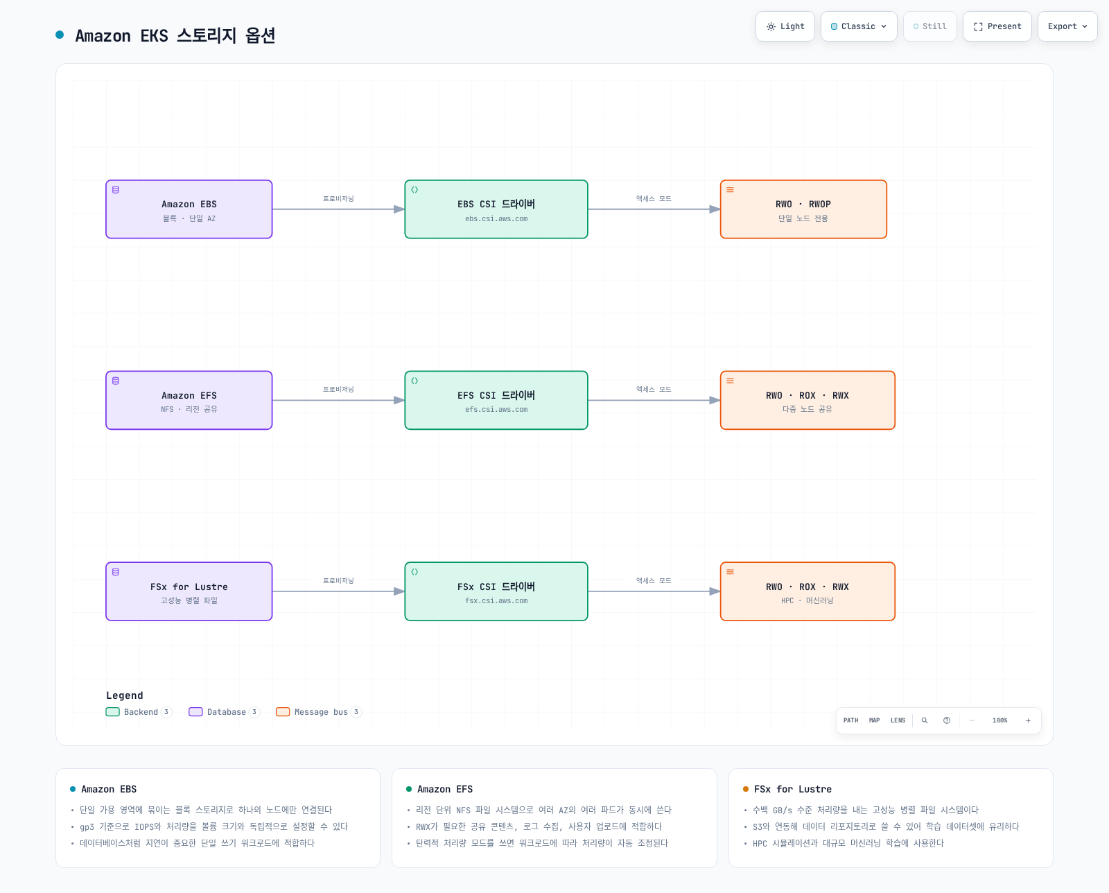The image size is (1109, 893).
Task: Click the code icon on EBS CSI driver node
Action: [x=414, y=190]
